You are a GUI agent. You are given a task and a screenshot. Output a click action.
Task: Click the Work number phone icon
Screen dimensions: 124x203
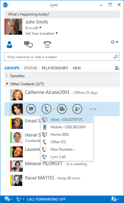pos(45,120)
